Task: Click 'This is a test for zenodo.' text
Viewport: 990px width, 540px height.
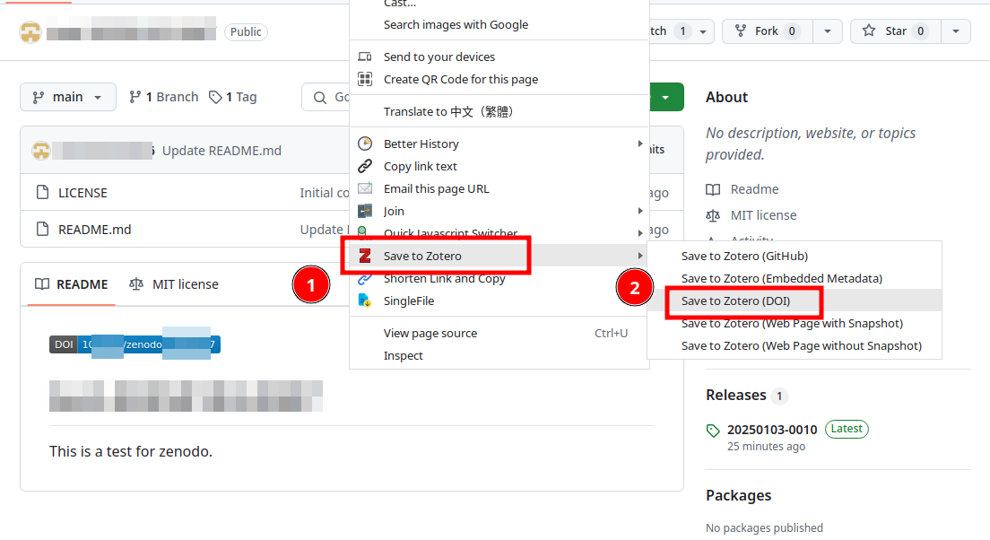Action: [x=131, y=451]
